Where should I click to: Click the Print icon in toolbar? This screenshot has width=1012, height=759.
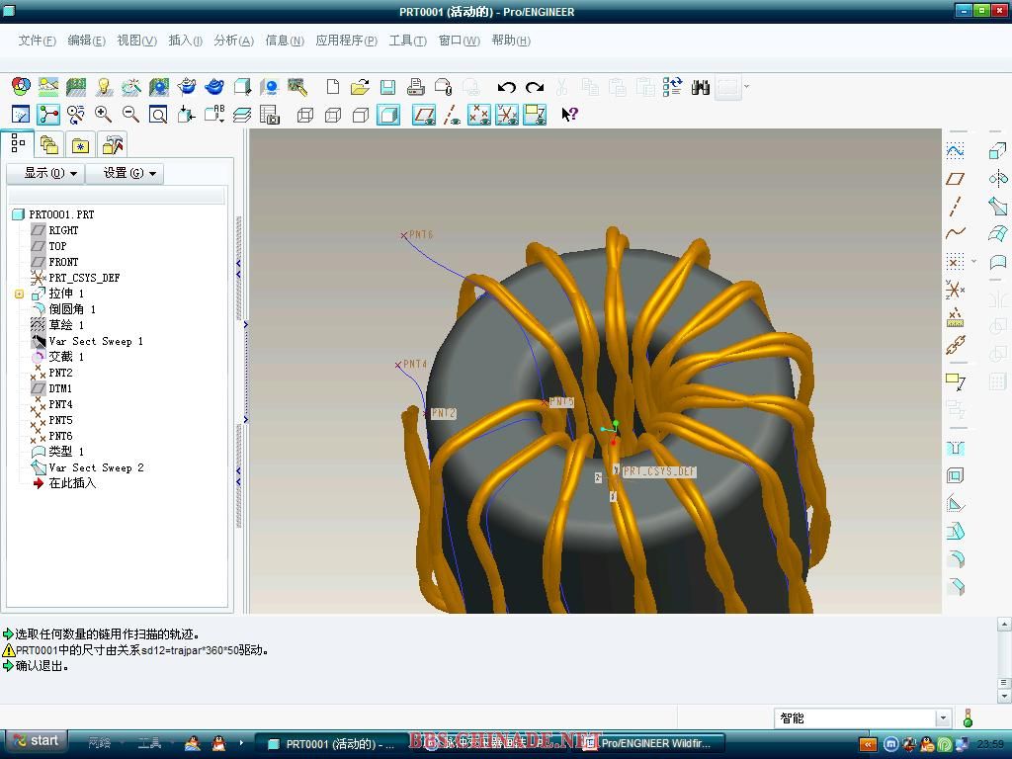416,87
